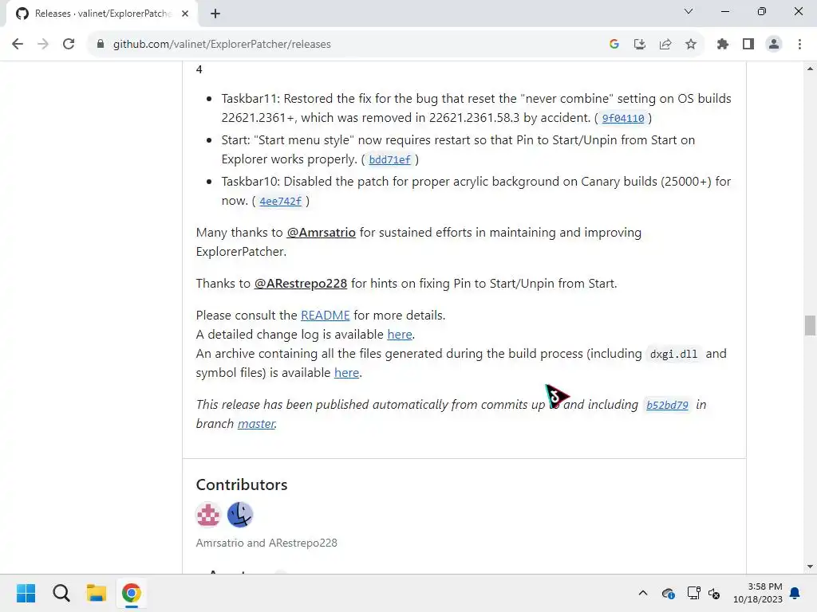The image size is (817, 612).
Task: Open the Windows Start menu
Action: coord(26,593)
